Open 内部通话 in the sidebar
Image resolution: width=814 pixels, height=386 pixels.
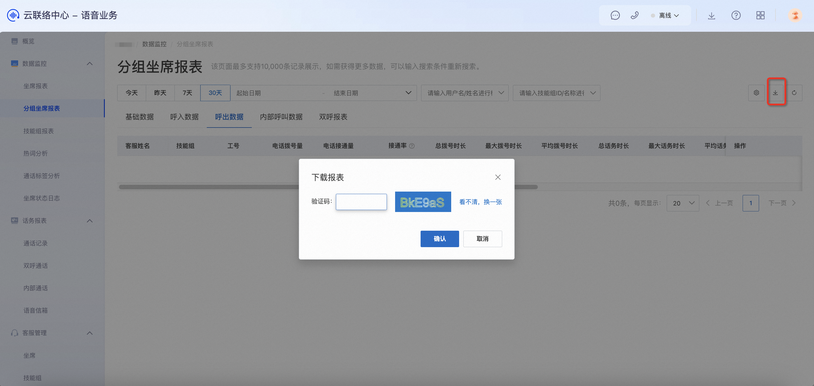point(35,288)
